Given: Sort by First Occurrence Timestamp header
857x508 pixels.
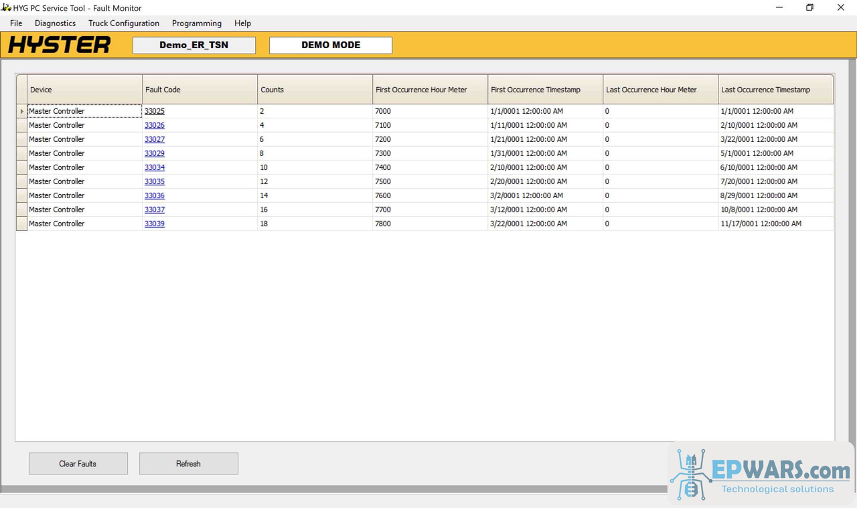Looking at the screenshot, I should [545, 90].
